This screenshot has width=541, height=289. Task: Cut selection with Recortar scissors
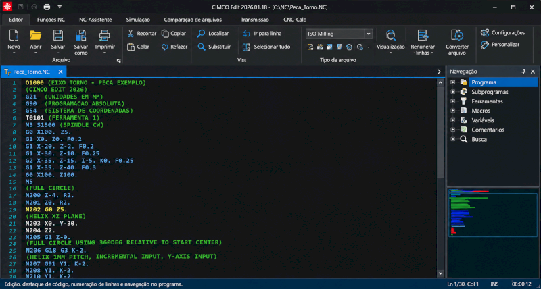(142, 33)
